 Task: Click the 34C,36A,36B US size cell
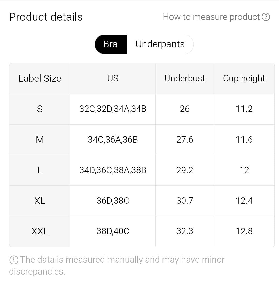tap(113, 140)
